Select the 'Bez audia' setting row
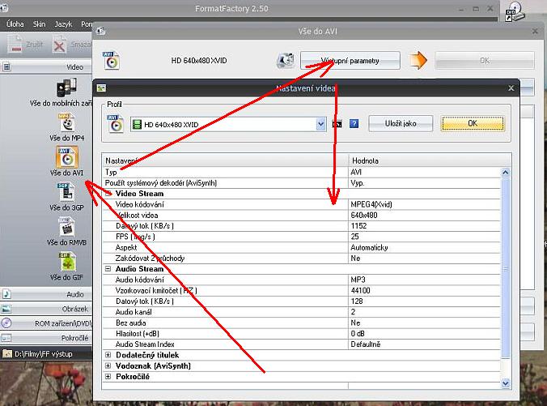547x406 pixels. [x=301, y=323]
